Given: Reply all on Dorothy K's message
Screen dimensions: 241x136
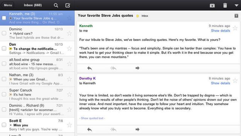Looking at the screenshot, I should (x=113, y=130).
